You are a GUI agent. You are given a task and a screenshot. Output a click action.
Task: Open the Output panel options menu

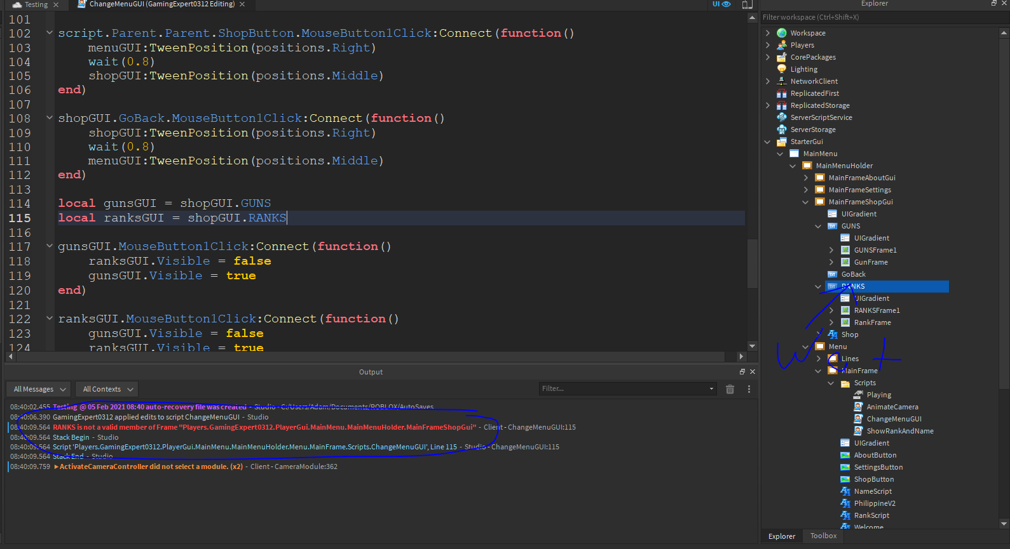749,389
